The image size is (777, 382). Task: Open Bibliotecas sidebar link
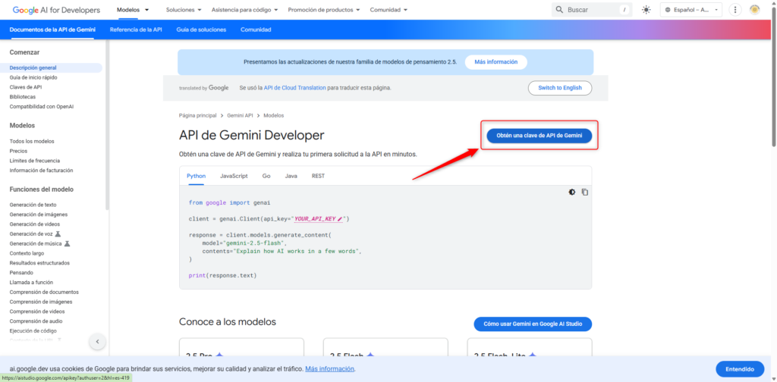click(22, 97)
